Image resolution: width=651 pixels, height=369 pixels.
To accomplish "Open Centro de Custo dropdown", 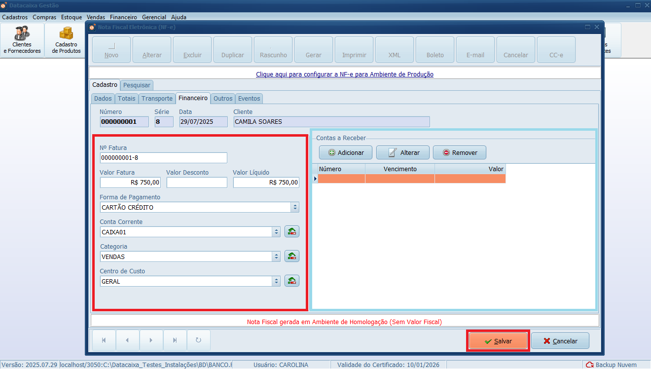I will (277, 281).
